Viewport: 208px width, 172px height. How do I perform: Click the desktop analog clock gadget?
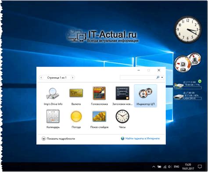188,29
